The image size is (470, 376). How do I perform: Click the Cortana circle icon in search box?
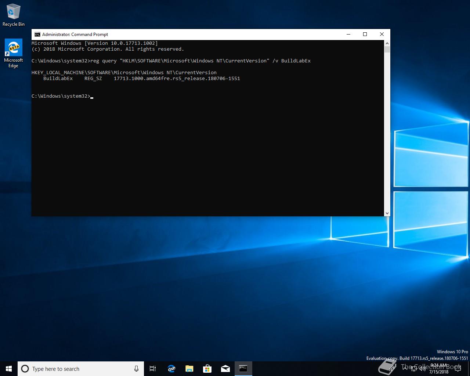[x=25, y=369]
